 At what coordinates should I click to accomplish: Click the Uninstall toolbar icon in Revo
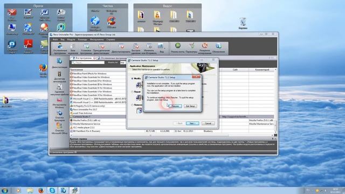121,48
